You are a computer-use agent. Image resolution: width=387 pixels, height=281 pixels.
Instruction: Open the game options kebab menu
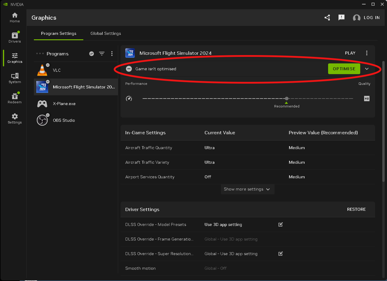(x=367, y=53)
